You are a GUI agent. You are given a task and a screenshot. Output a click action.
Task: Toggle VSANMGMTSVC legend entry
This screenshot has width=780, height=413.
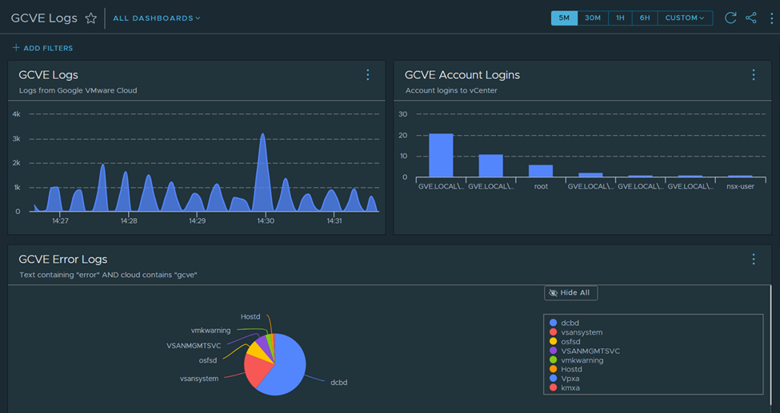pyautogui.click(x=590, y=351)
